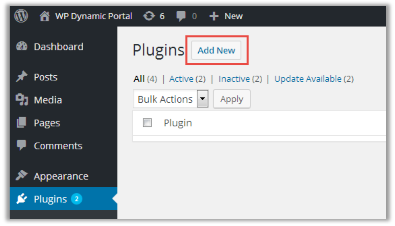The height and width of the screenshot is (226, 395).
Task: Show All (4) plugins filter
Action: 145,79
